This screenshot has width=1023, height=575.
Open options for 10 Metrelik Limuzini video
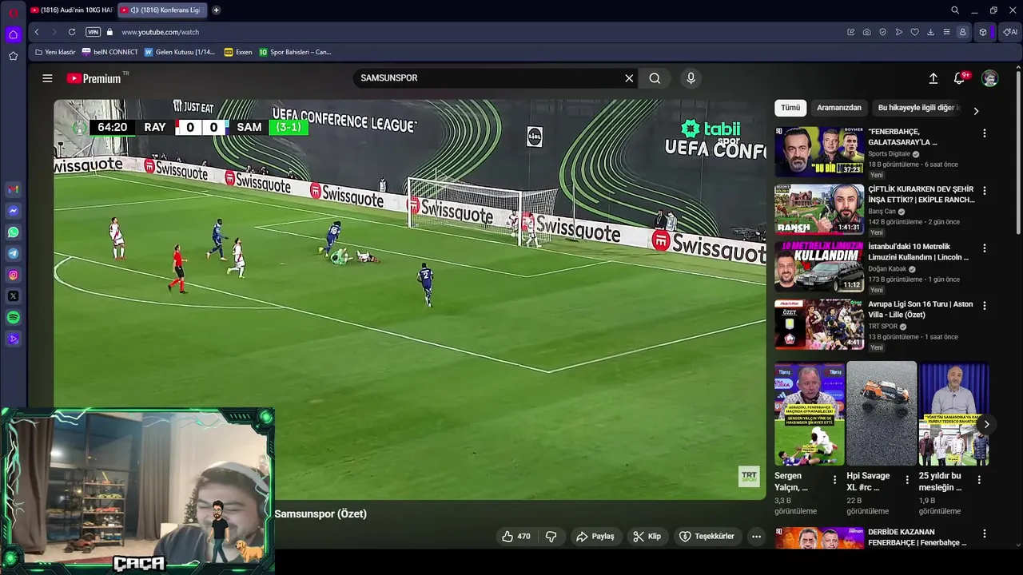pyautogui.click(x=985, y=248)
